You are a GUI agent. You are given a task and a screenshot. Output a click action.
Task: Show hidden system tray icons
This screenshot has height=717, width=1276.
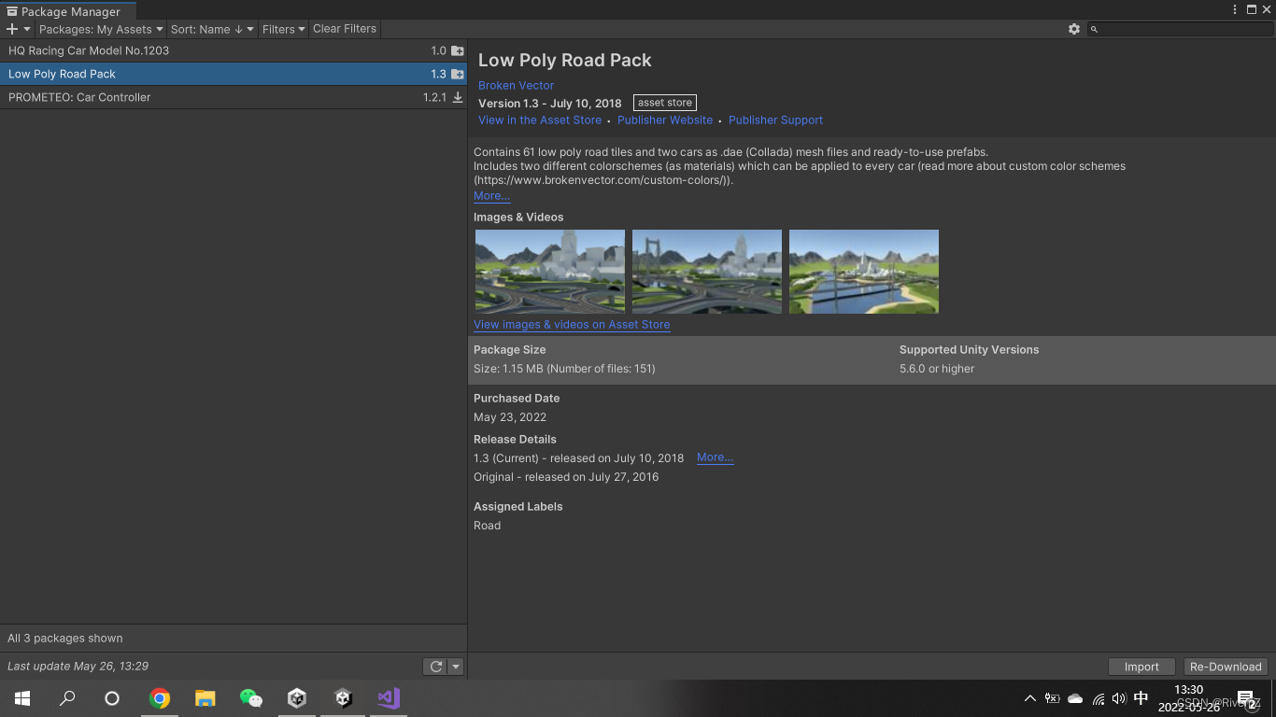click(x=1030, y=698)
